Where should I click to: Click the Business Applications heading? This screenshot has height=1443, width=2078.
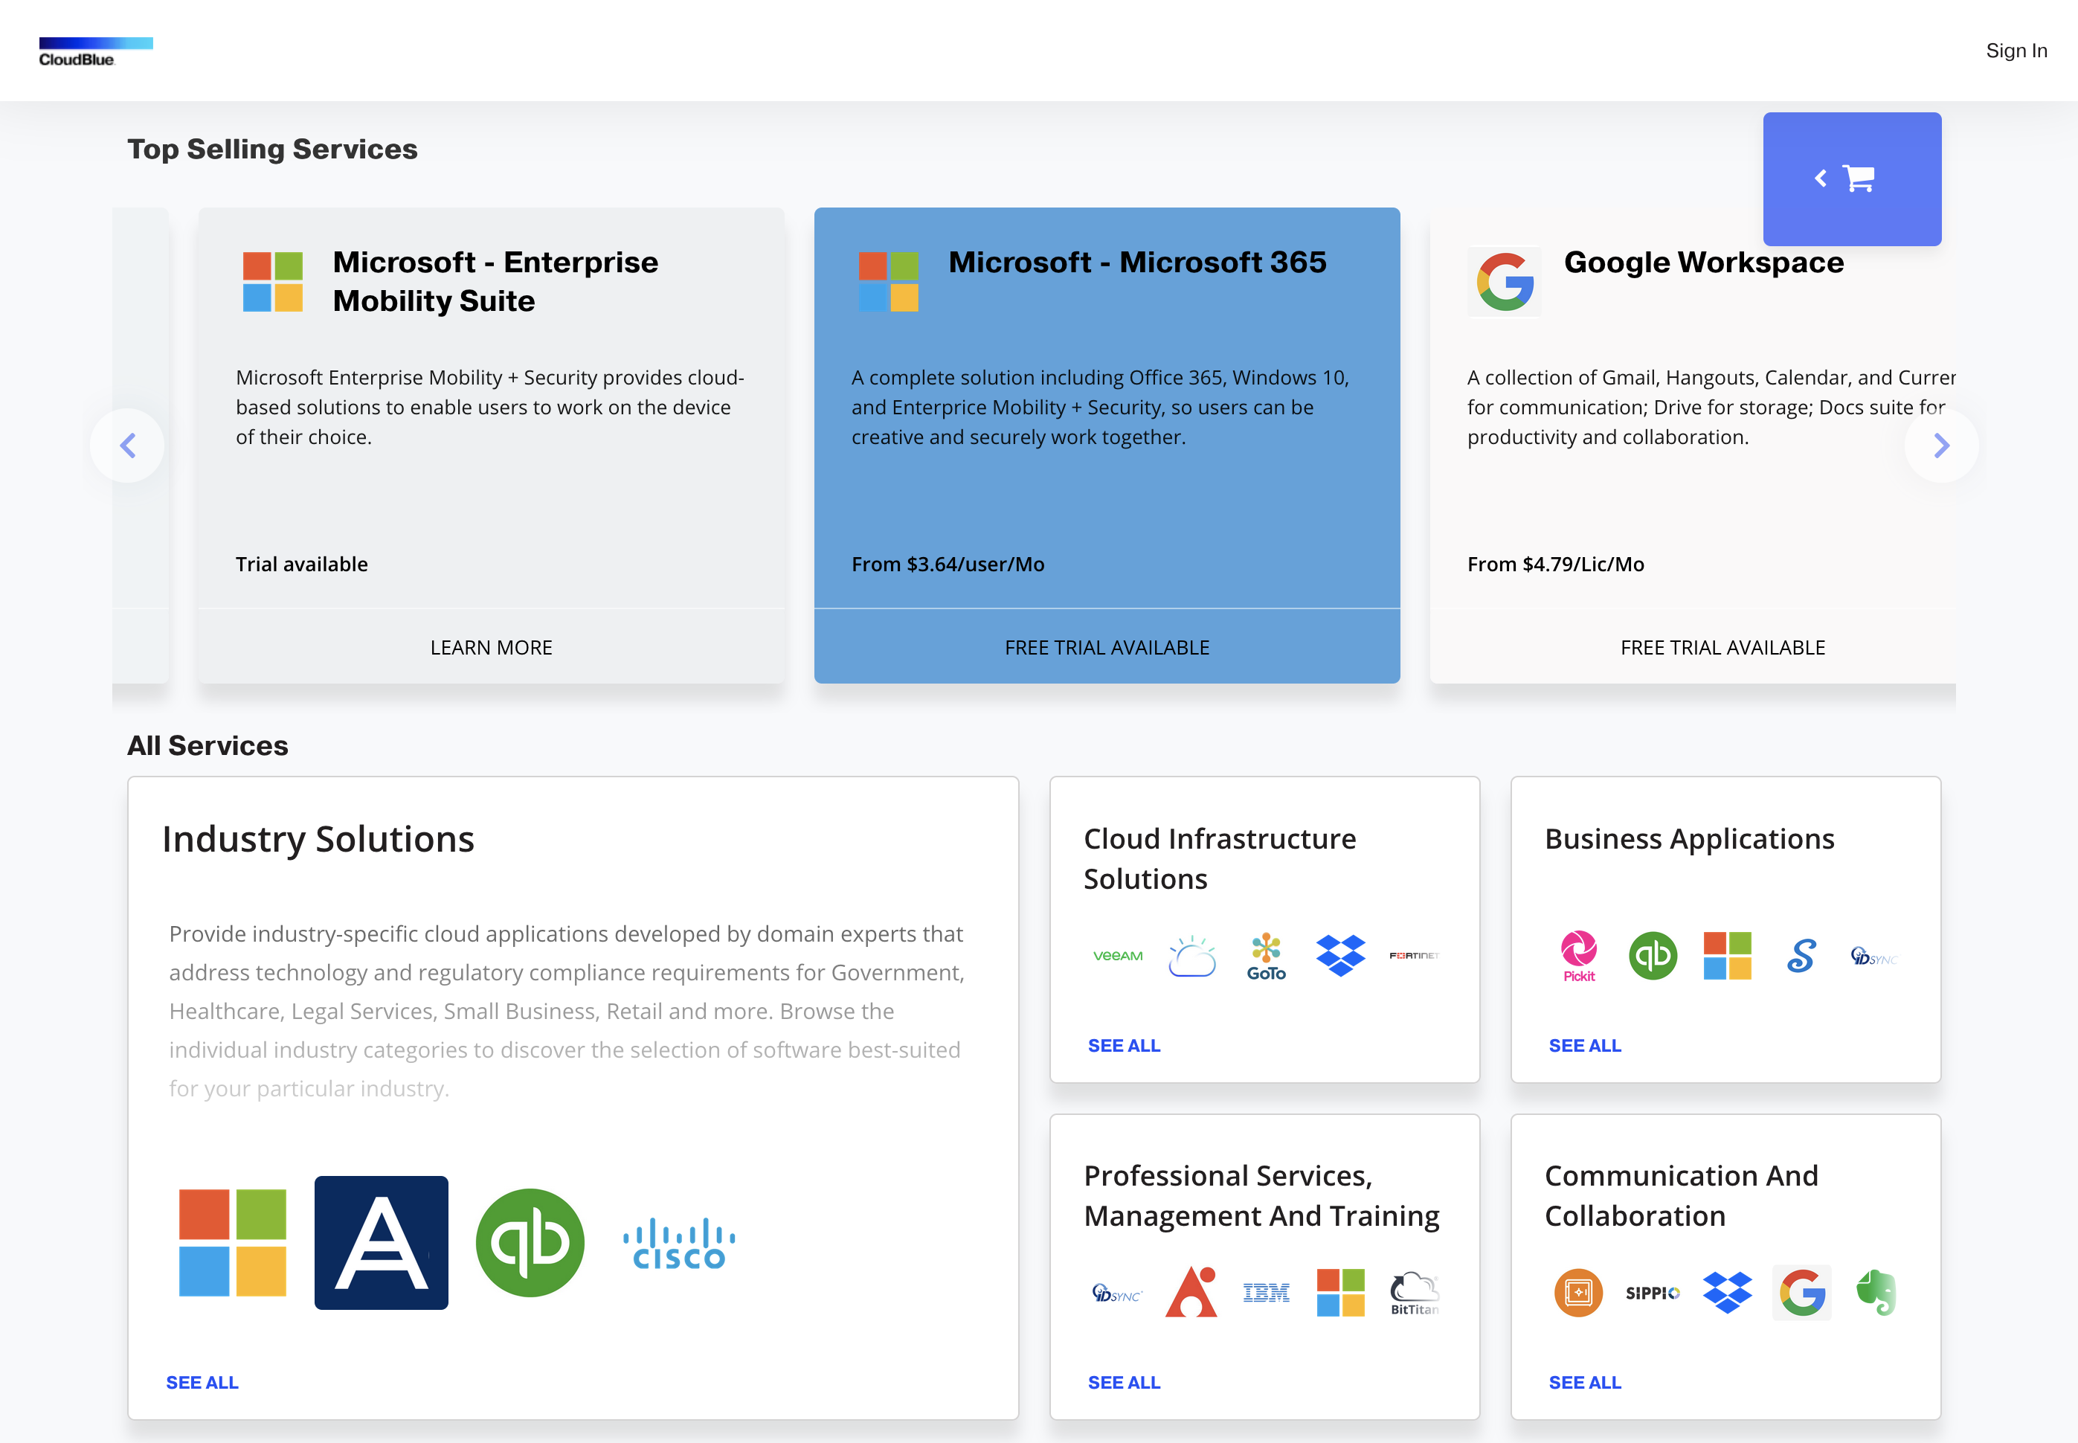[1688, 839]
